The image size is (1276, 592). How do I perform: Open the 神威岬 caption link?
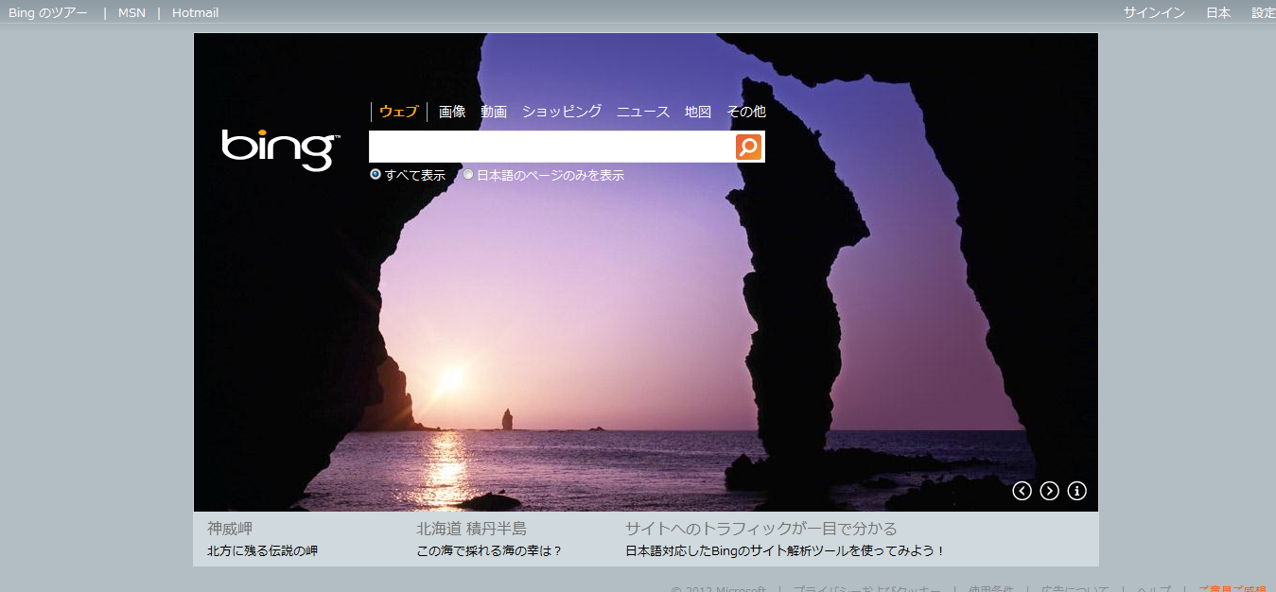click(x=230, y=529)
